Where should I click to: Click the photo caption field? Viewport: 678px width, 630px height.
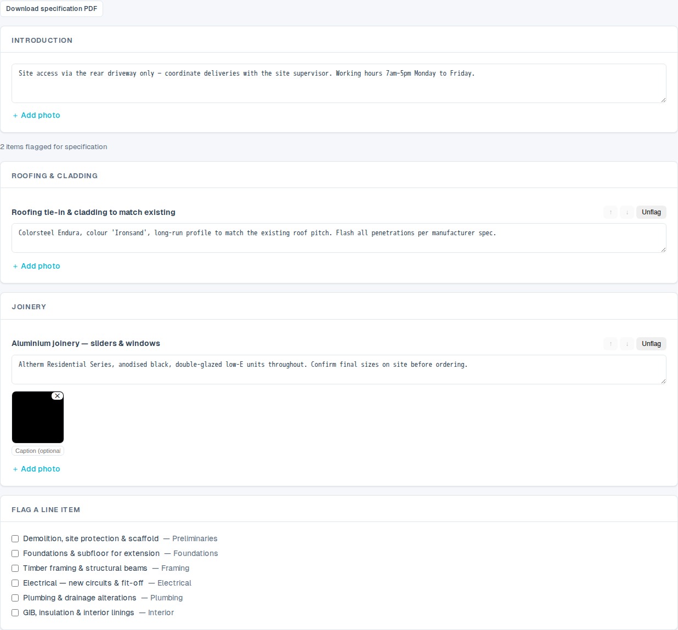[38, 451]
